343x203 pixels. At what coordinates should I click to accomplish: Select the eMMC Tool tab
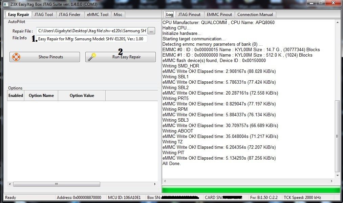coord(98,14)
